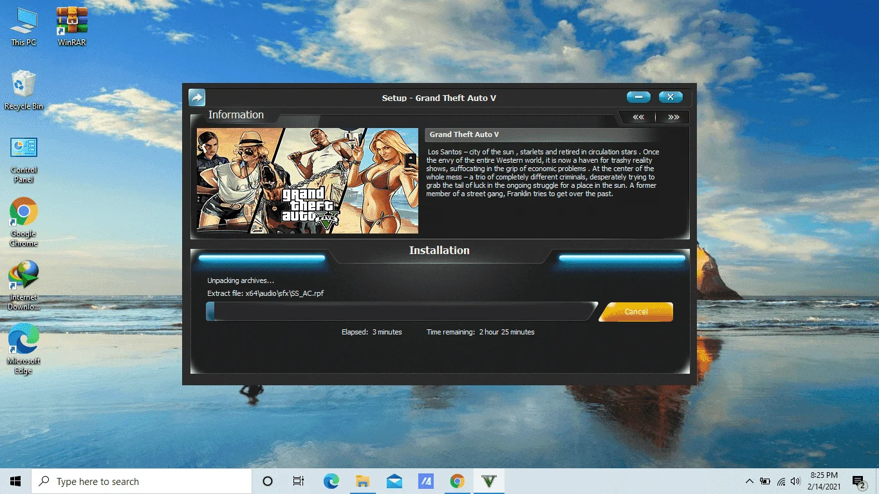The width and height of the screenshot is (879, 494).
Task: Open the Windows Start menu
Action: [15, 481]
